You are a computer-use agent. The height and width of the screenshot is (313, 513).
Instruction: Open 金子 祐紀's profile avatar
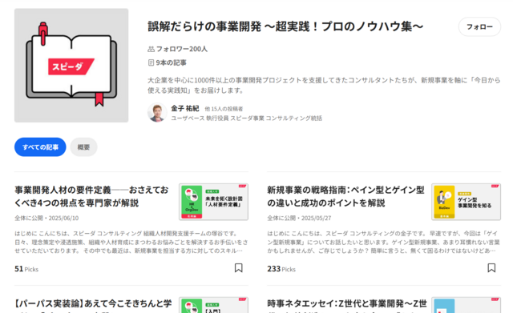point(157,112)
